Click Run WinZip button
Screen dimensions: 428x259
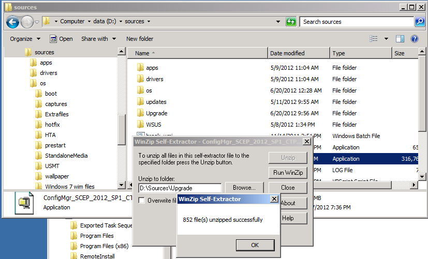pyautogui.click(x=288, y=173)
